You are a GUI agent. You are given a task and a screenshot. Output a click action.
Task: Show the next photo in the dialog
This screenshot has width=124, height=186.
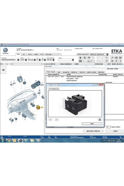(x=57, y=120)
